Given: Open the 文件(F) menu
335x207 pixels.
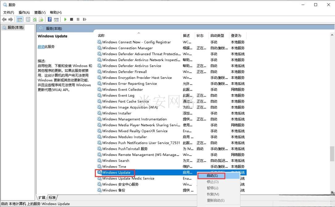Looking at the screenshot, I should click(x=9, y=12).
